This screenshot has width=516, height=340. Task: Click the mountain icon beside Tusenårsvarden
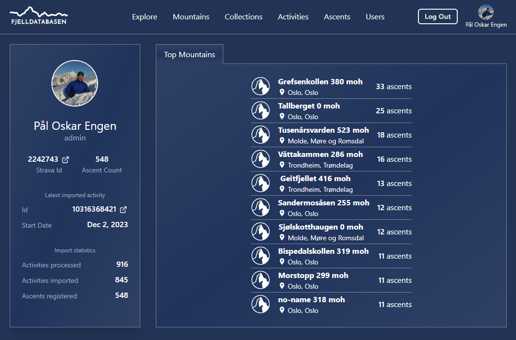(261, 135)
